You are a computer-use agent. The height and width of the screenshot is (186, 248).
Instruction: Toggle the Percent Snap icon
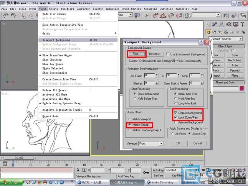171,15
